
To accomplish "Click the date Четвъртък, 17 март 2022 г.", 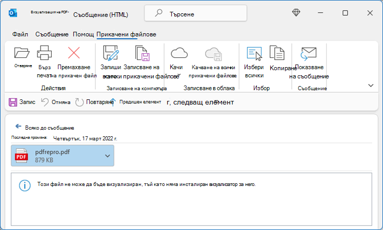I will coord(85,138).
